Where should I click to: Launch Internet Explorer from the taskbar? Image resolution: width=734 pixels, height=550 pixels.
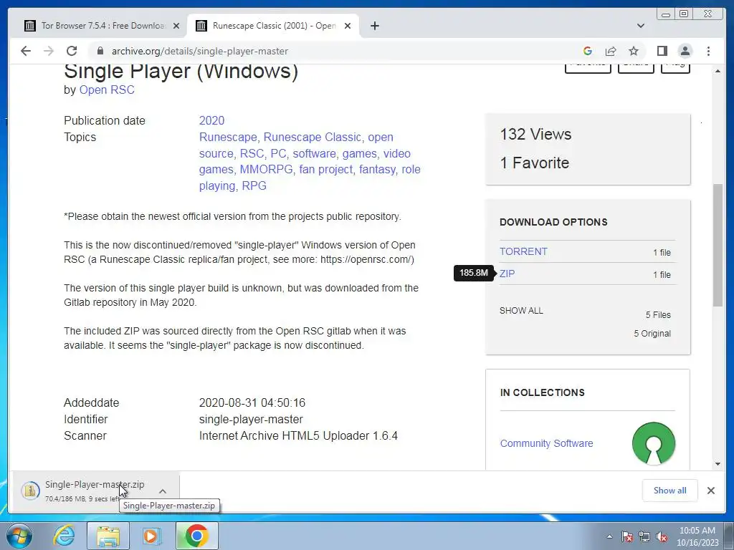point(64,536)
